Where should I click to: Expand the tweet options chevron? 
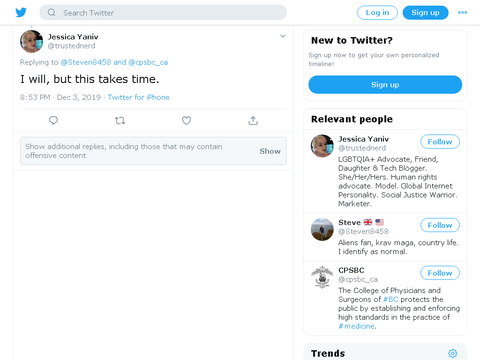click(283, 36)
